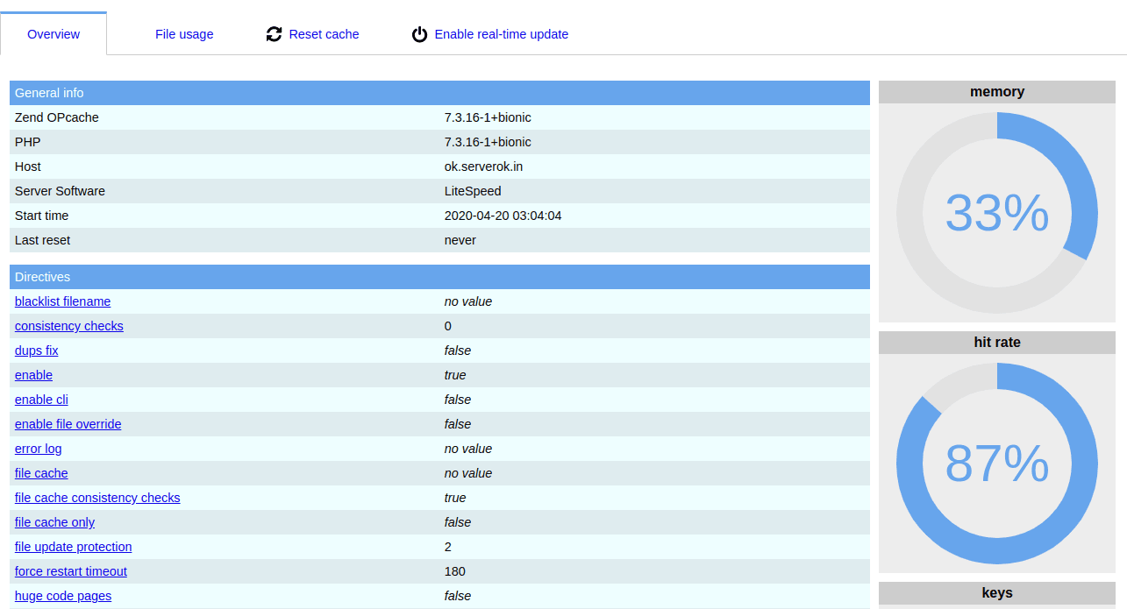Select the hit rate gauge
1127x609 pixels.
[996, 464]
